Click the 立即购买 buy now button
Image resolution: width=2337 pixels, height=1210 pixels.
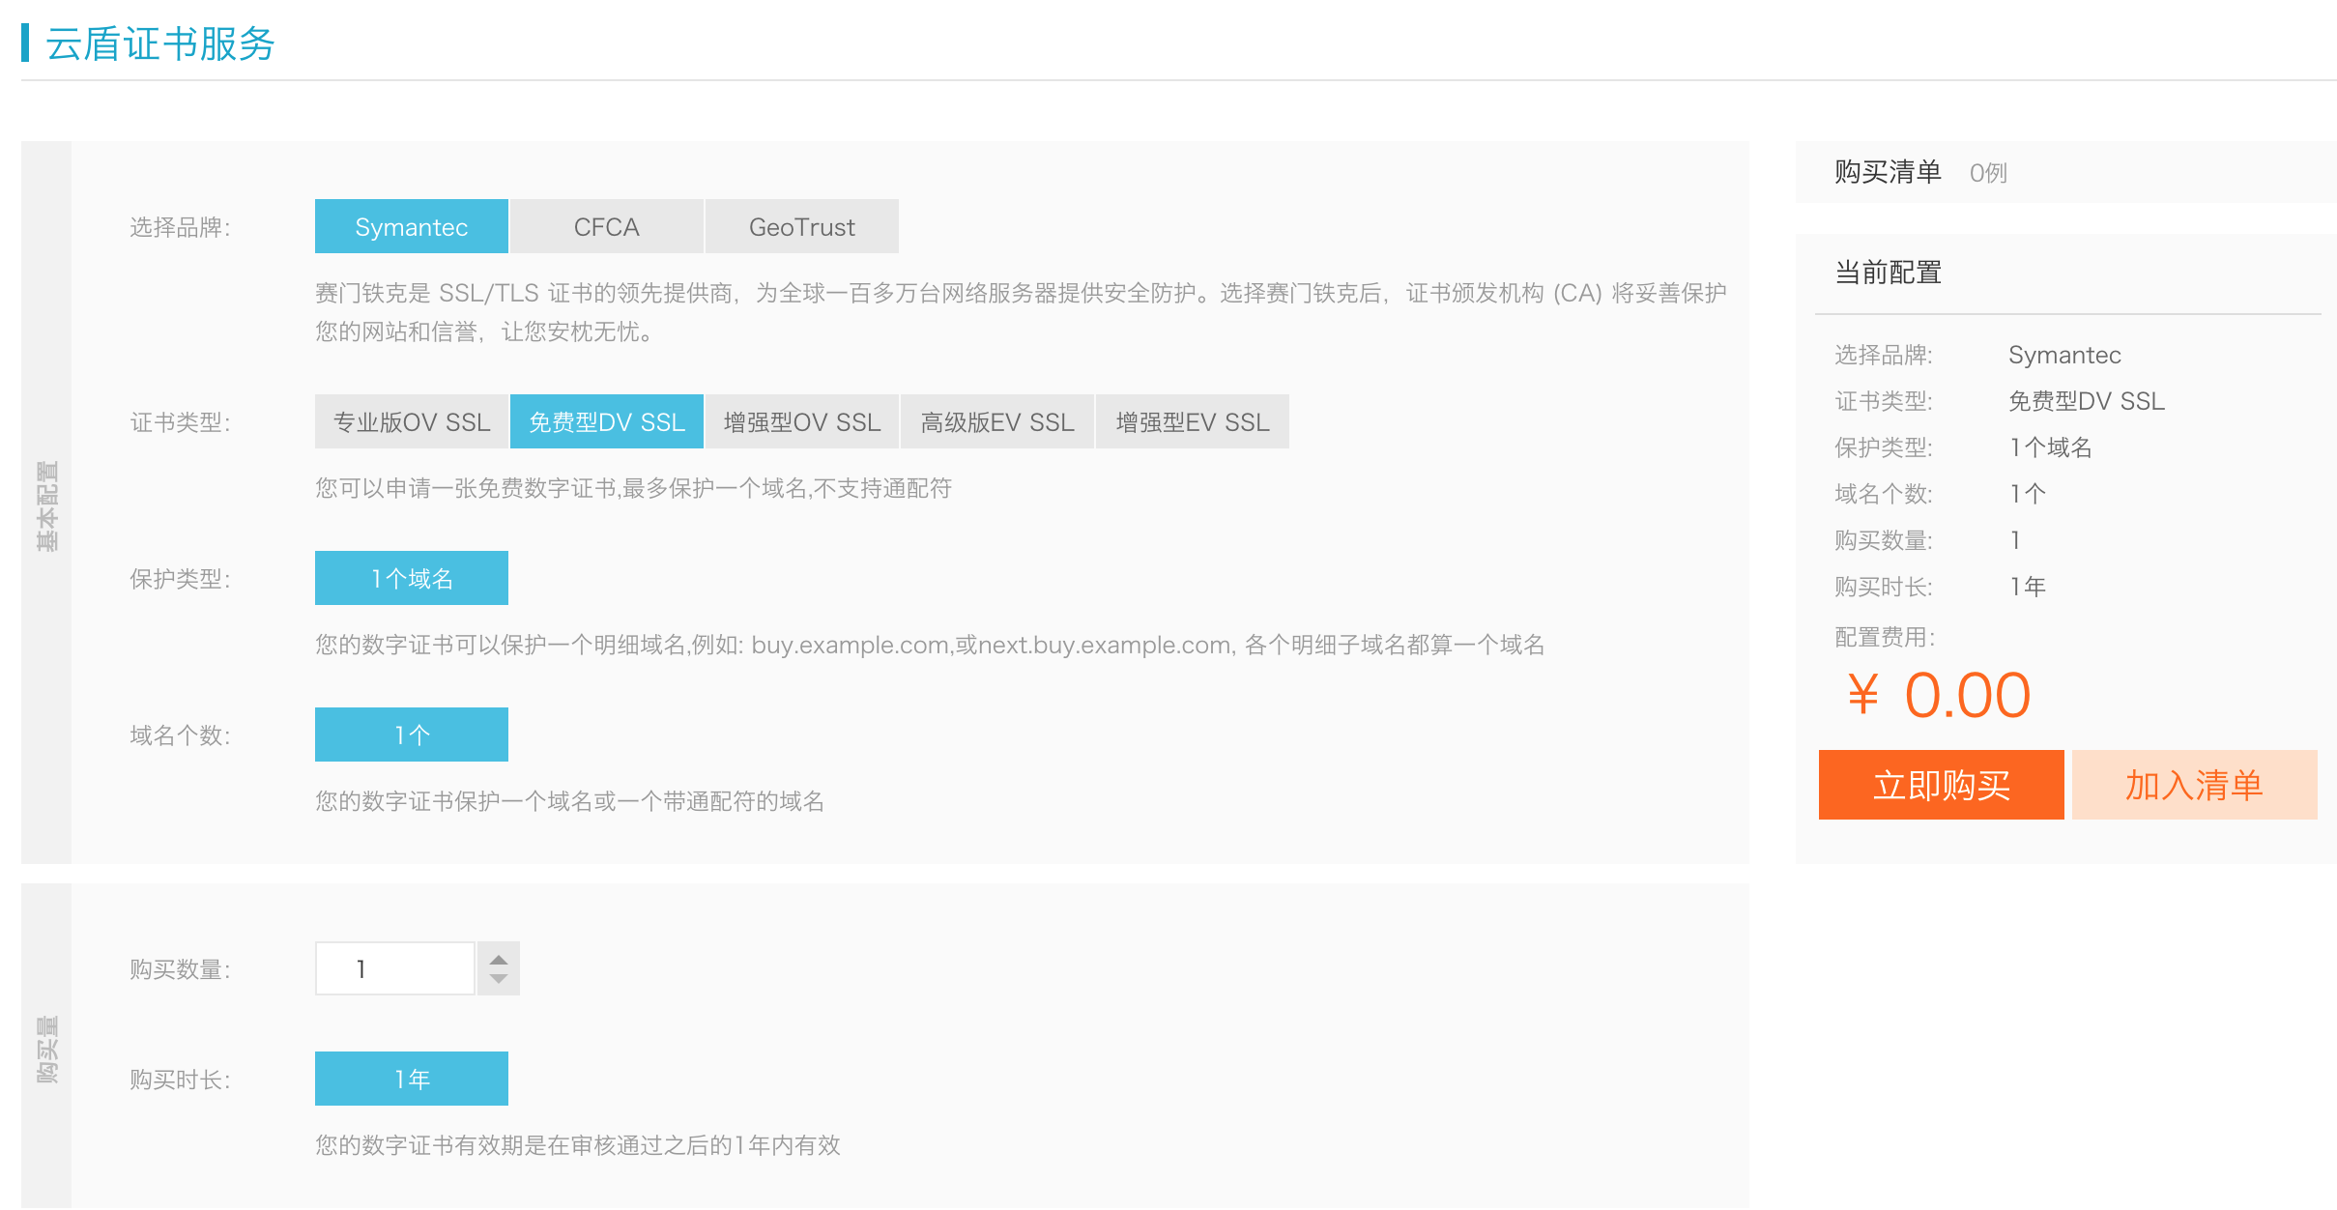click(x=1941, y=785)
